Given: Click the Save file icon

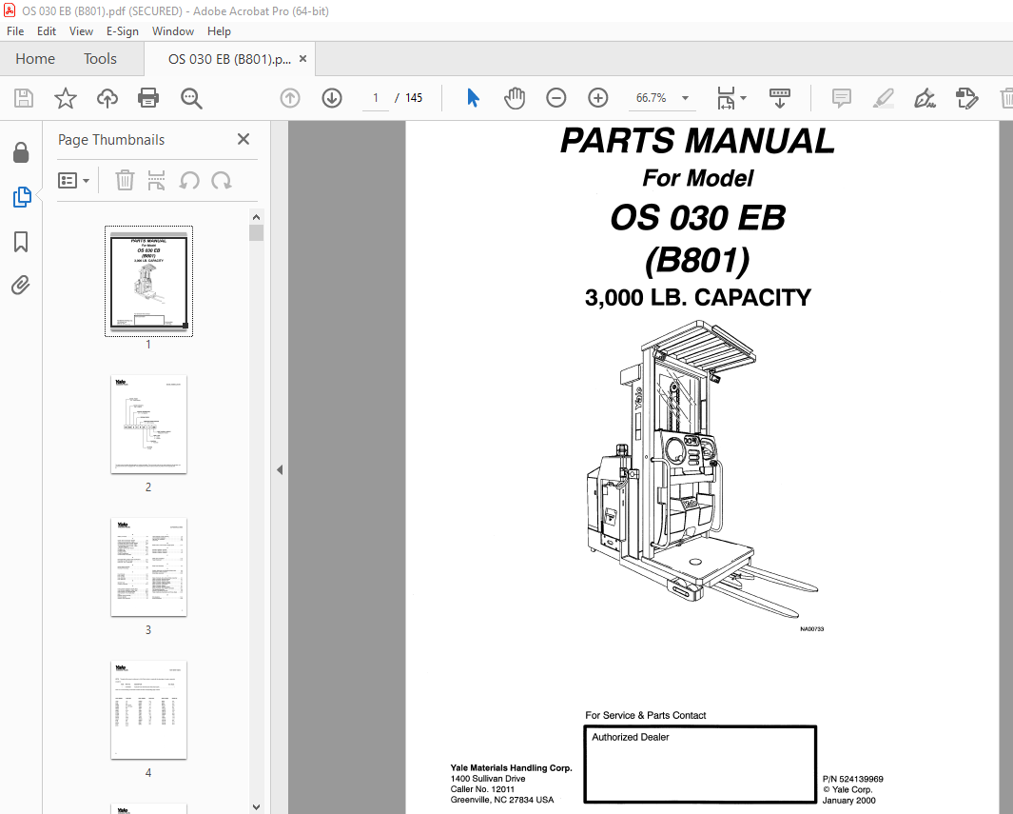Looking at the screenshot, I should point(24,98).
